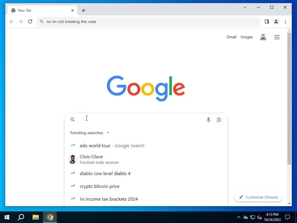297x223 pixels.
Task: Click the address bar search magnifier icon
Action: pos(42,21)
